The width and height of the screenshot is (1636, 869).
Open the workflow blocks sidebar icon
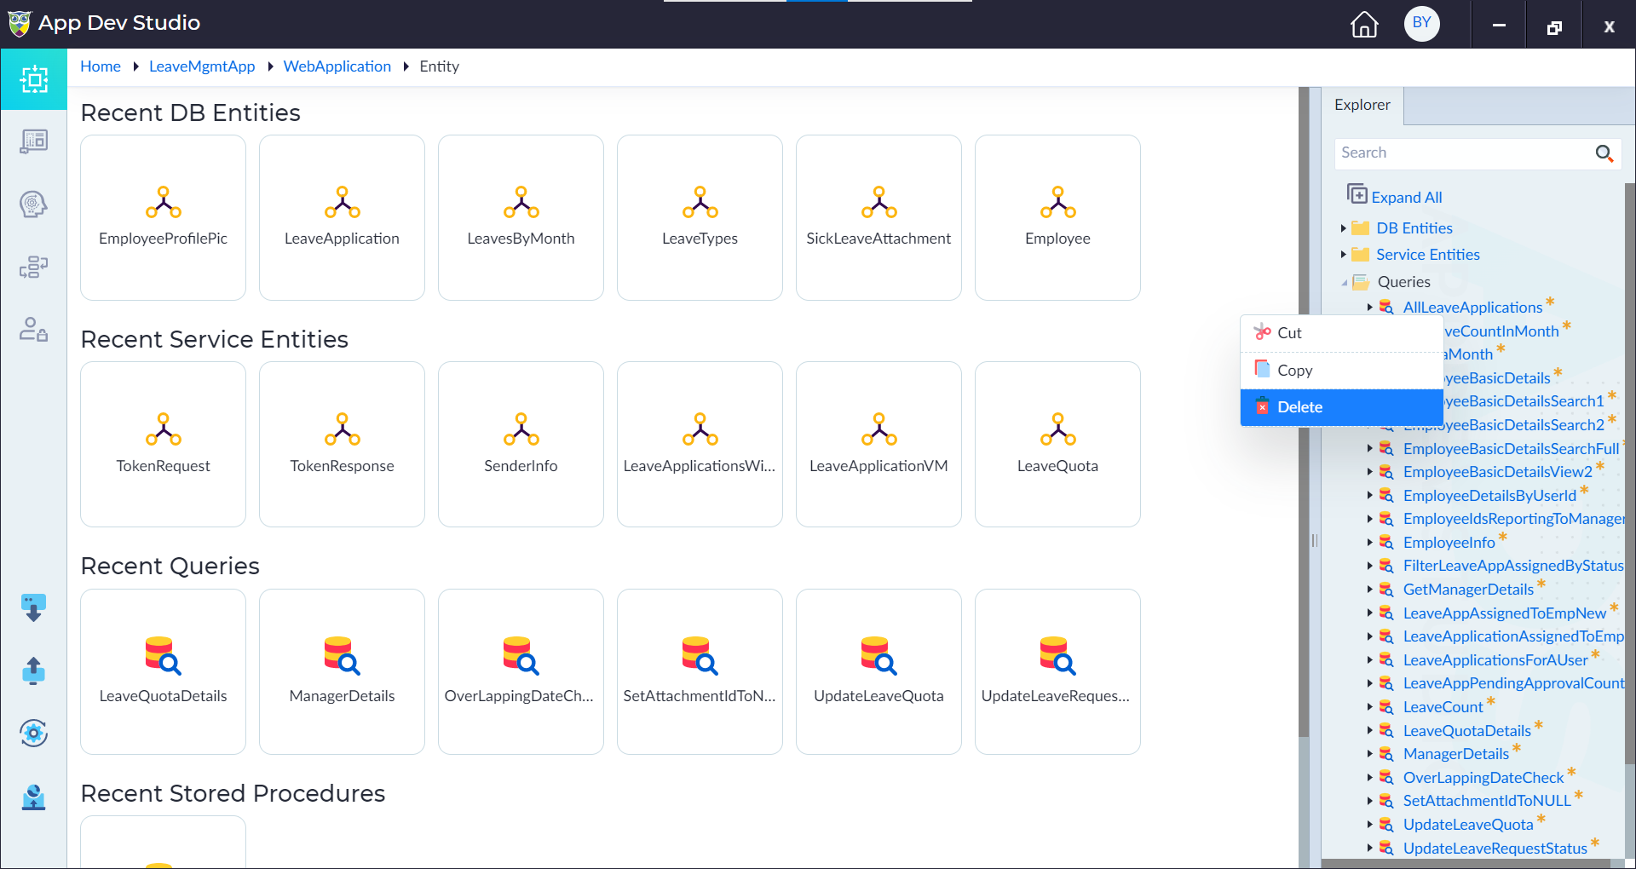[33, 267]
